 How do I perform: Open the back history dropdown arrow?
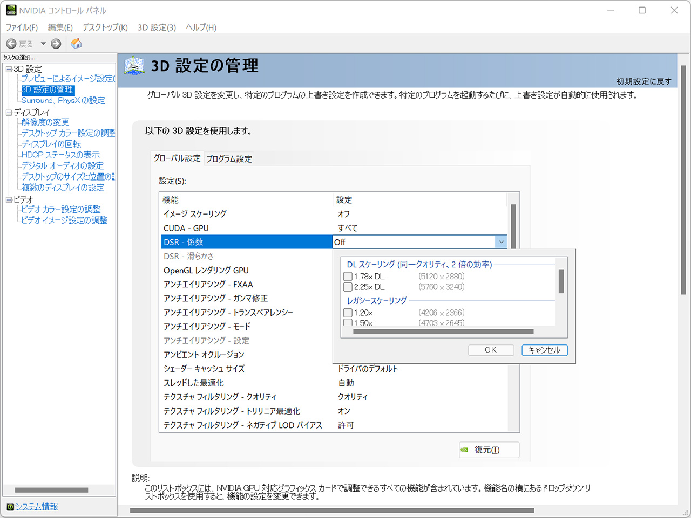43,44
